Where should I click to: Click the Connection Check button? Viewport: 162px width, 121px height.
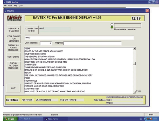coord(32,30)
